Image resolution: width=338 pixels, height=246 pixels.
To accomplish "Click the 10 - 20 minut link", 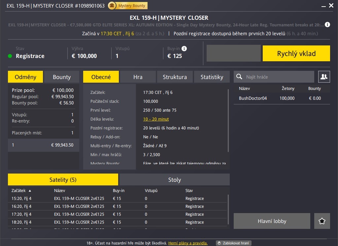I will tap(155, 119).
